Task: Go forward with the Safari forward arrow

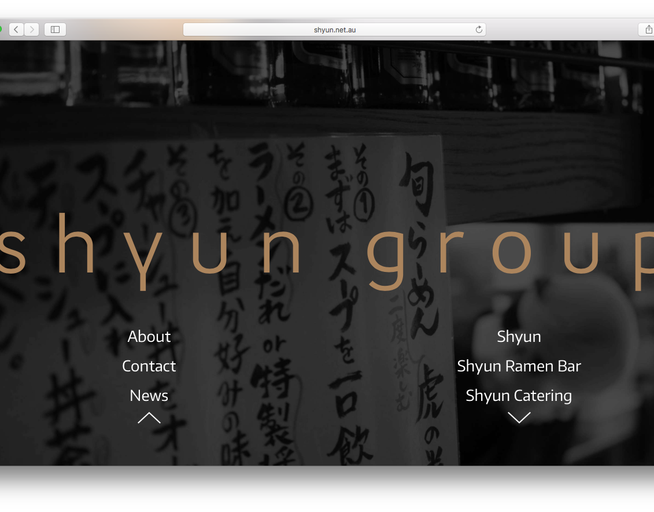Action: tap(32, 30)
